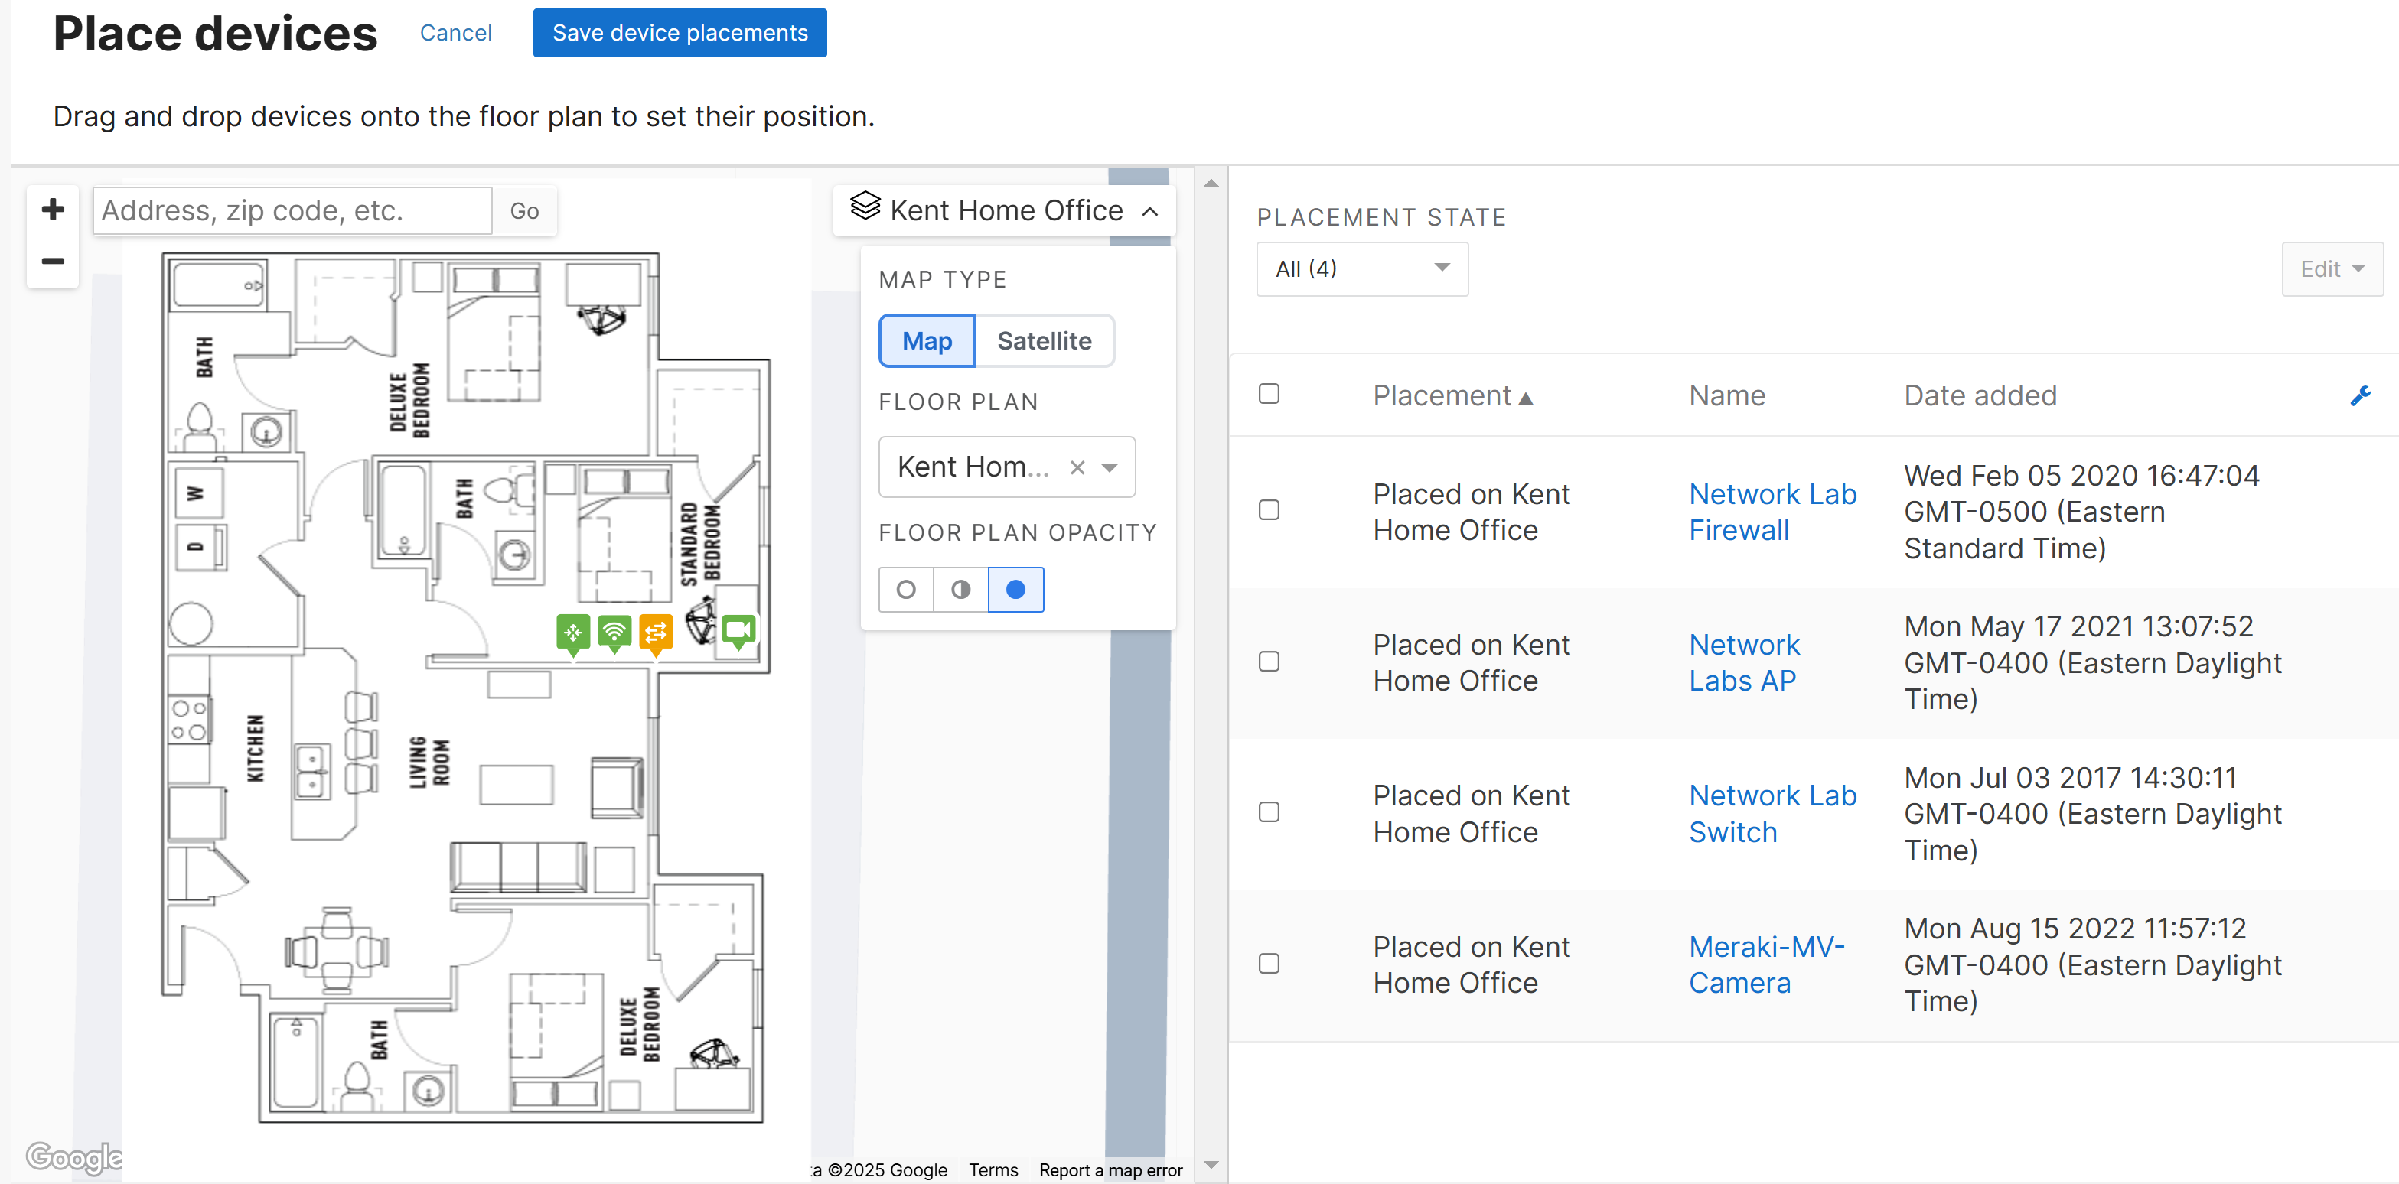Click Wed Feb 05 2020 date cell
Image resolution: width=2399 pixels, height=1184 pixels.
coord(2081,512)
